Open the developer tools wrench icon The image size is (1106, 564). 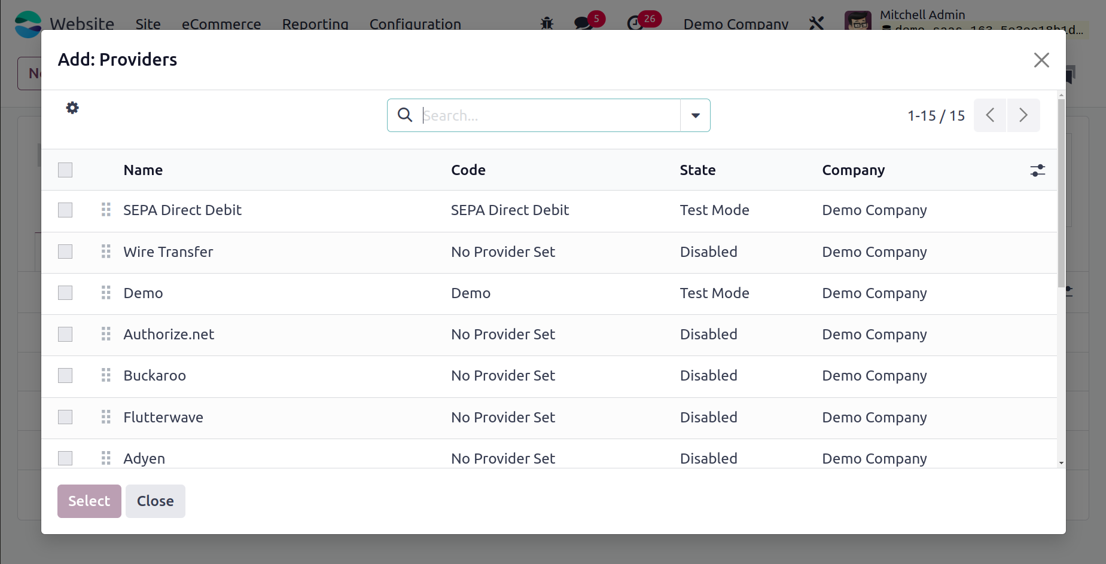point(816,23)
